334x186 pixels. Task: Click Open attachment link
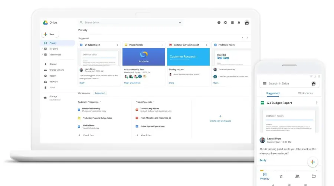pos(132,83)
